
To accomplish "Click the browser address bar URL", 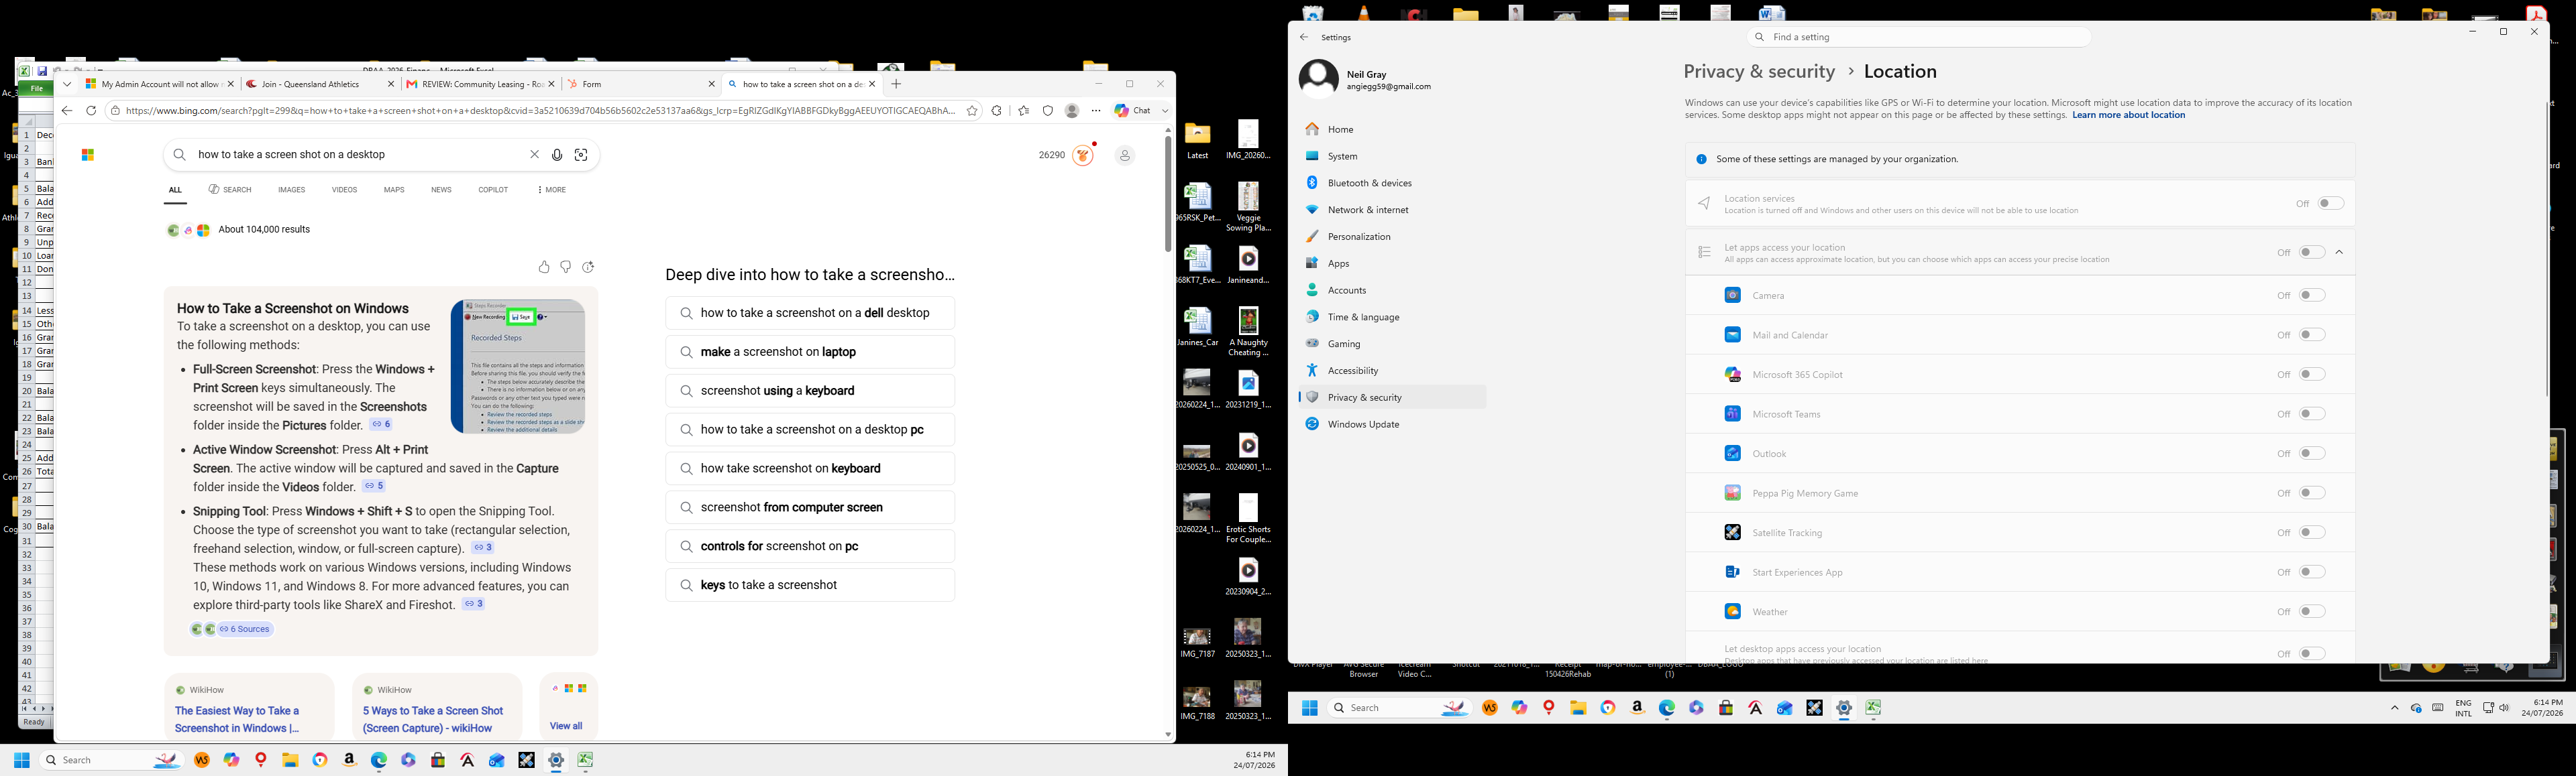I will click(540, 111).
